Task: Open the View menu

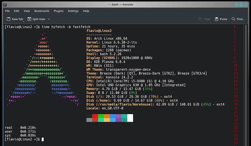Action: tap(27, 11)
